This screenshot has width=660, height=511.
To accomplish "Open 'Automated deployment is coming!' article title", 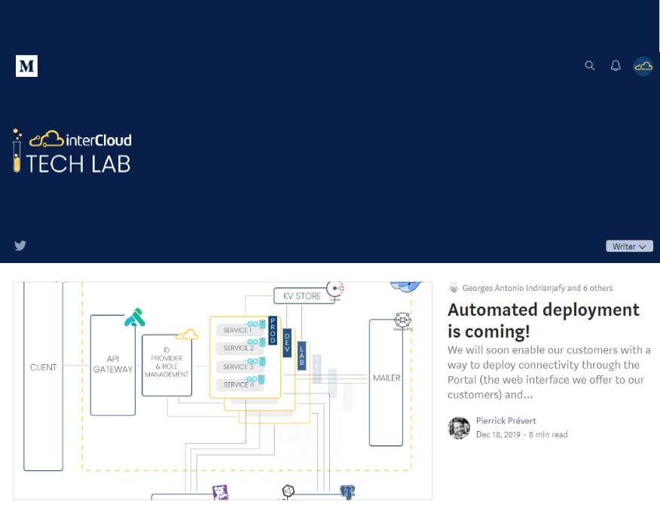I will click(x=543, y=320).
